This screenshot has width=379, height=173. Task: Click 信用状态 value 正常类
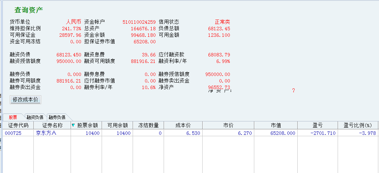222,22
